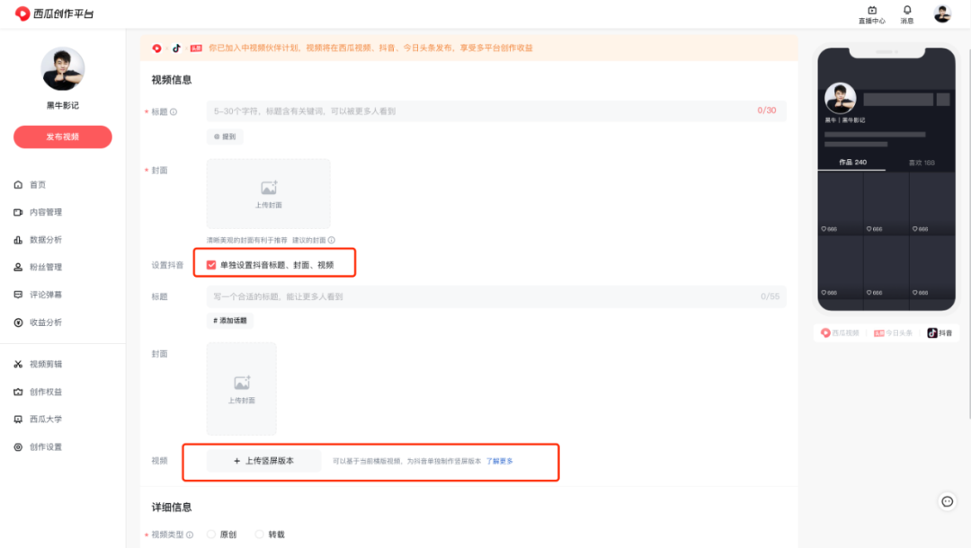Image resolution: width=971 pixels, height=548 pixels.
Task: Click the Xigua icon in the banner
Action: tap(156, 49)
